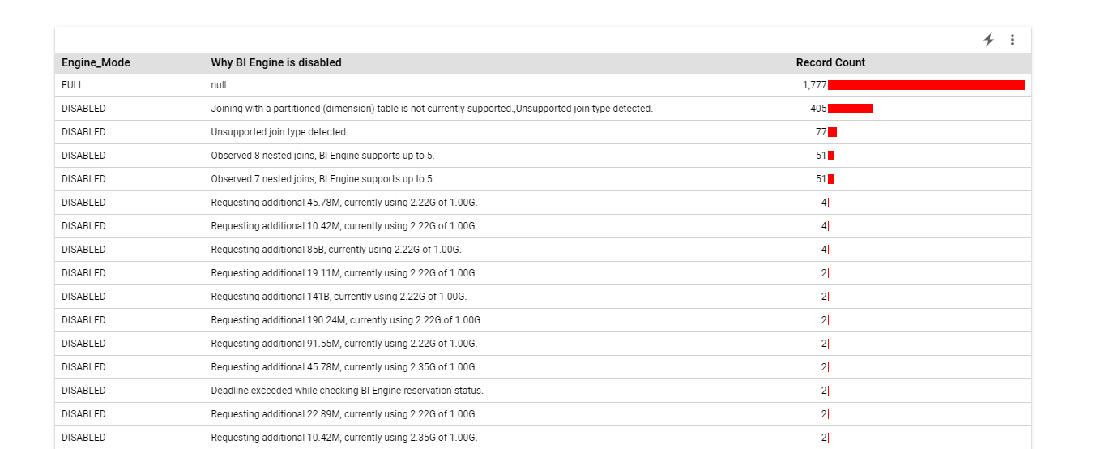Select the FULL engine mode cell
This screenshot has width=1105, height=449.
73,85
